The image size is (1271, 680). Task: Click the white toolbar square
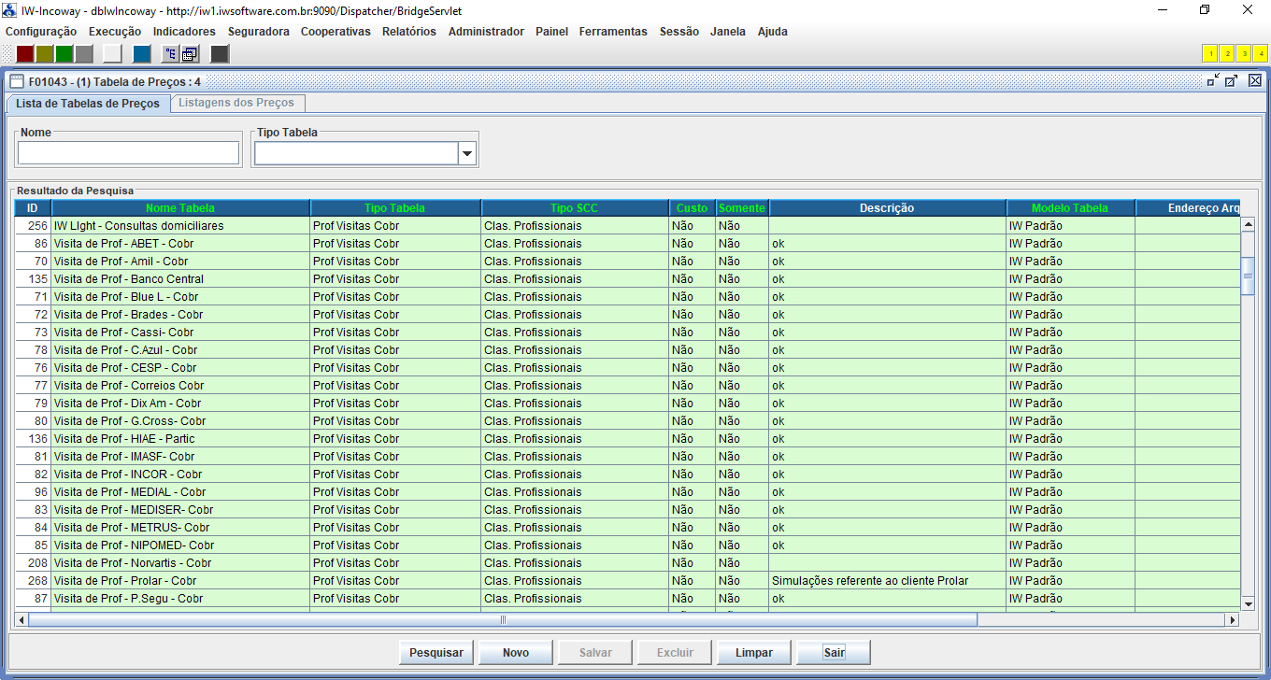[x=112, y=53]
